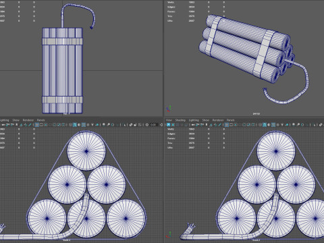The image size is (324, 243).
Task: Click the Tris label in bottom-right viewport HUD
Action: tap(170, 143)
